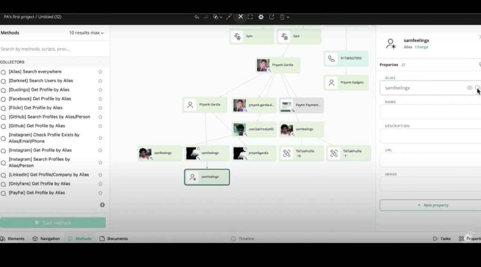
Task: Toggle the eye icon in the Alias field
Action: pyautogui.click(x=469, y=88)
